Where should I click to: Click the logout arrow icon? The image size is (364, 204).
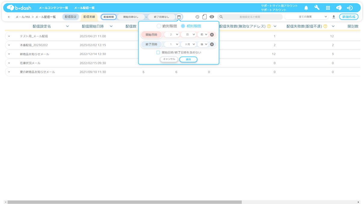pyautogui.click(x=350, y=8)
